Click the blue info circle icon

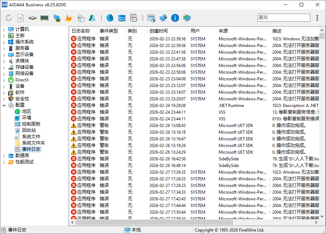(175, 18)
